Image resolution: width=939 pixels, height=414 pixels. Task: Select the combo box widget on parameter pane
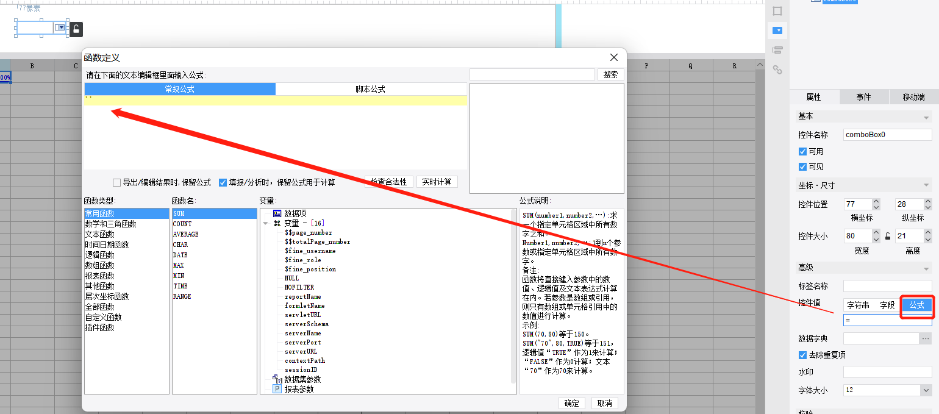(x=41, y=28)
